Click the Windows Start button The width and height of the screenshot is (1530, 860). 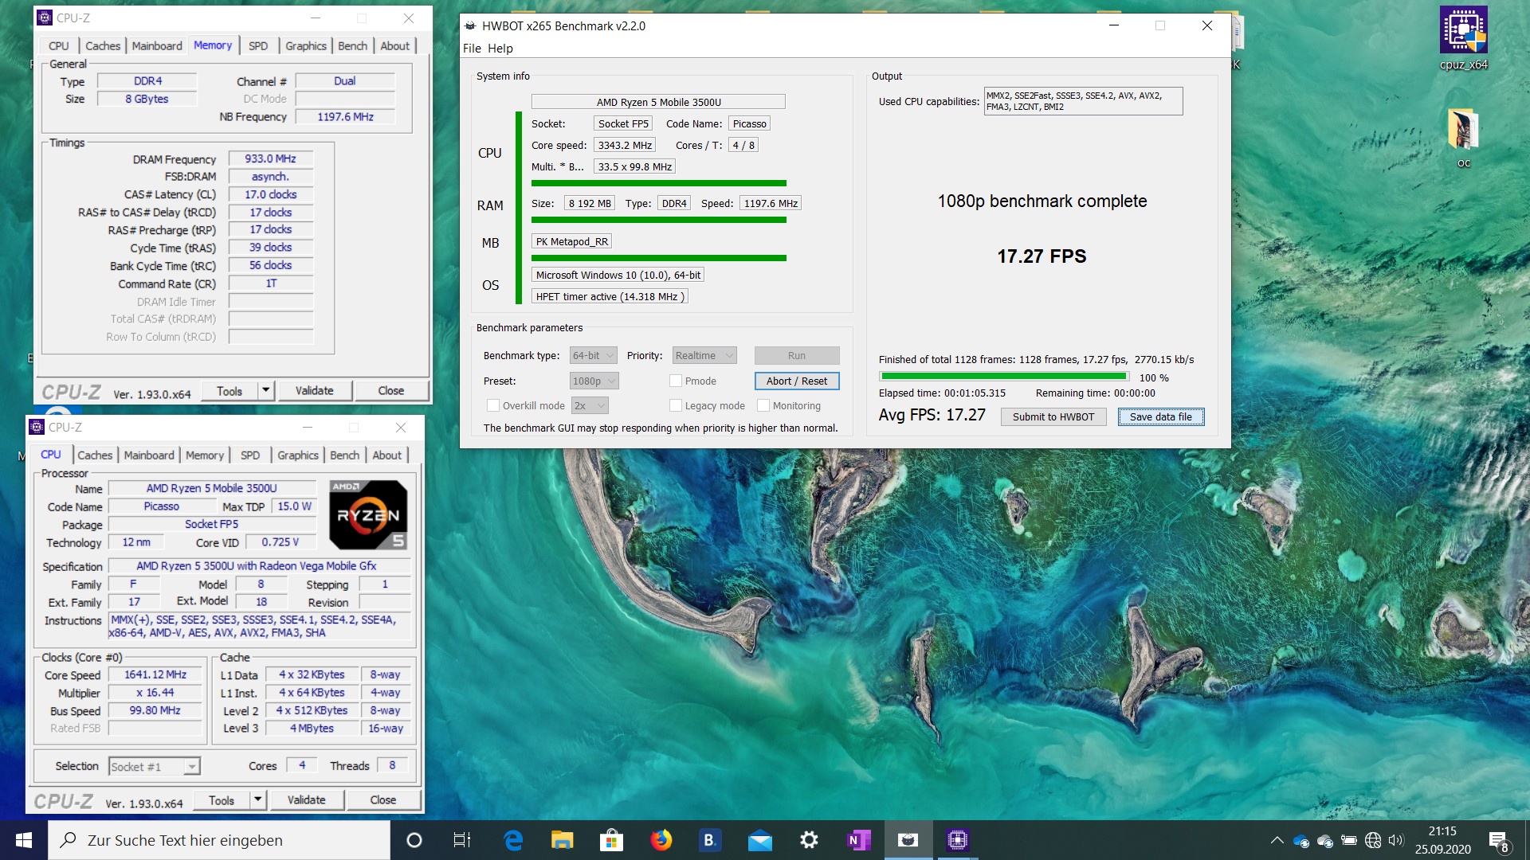coord(23,840)
